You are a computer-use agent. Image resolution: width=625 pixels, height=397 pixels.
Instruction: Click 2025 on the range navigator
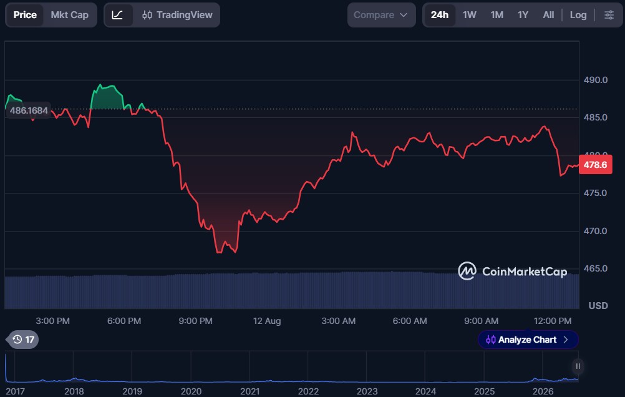(484, 391)
